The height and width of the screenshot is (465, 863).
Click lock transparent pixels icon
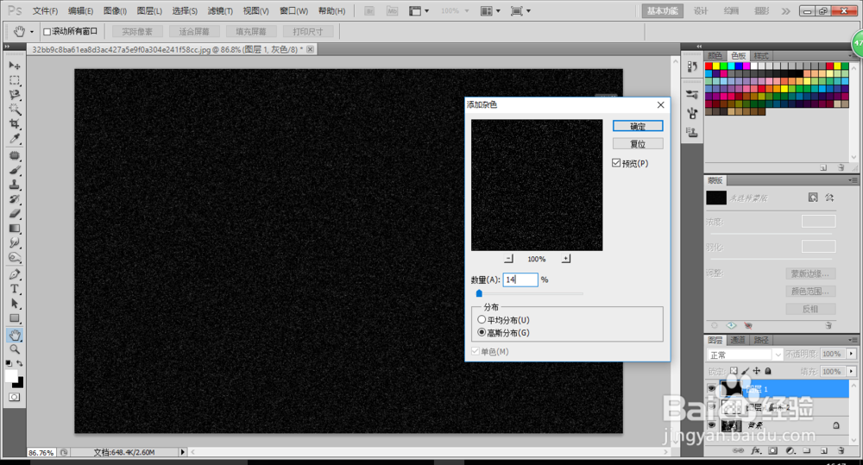tap(734, 372)
